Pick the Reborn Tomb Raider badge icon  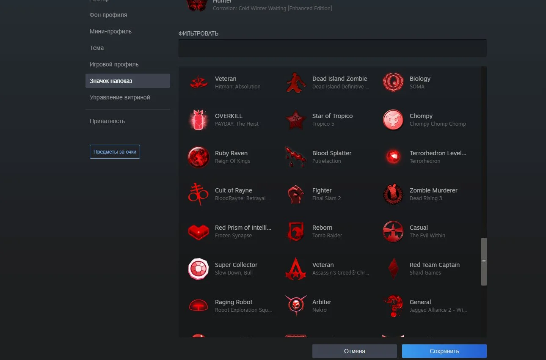click(x=295, y=232)
